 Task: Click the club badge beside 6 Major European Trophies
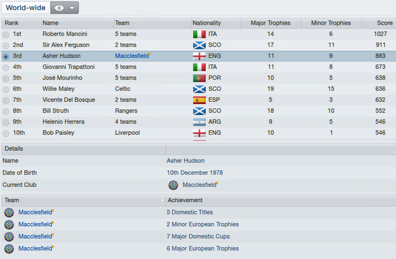(9, 248)
